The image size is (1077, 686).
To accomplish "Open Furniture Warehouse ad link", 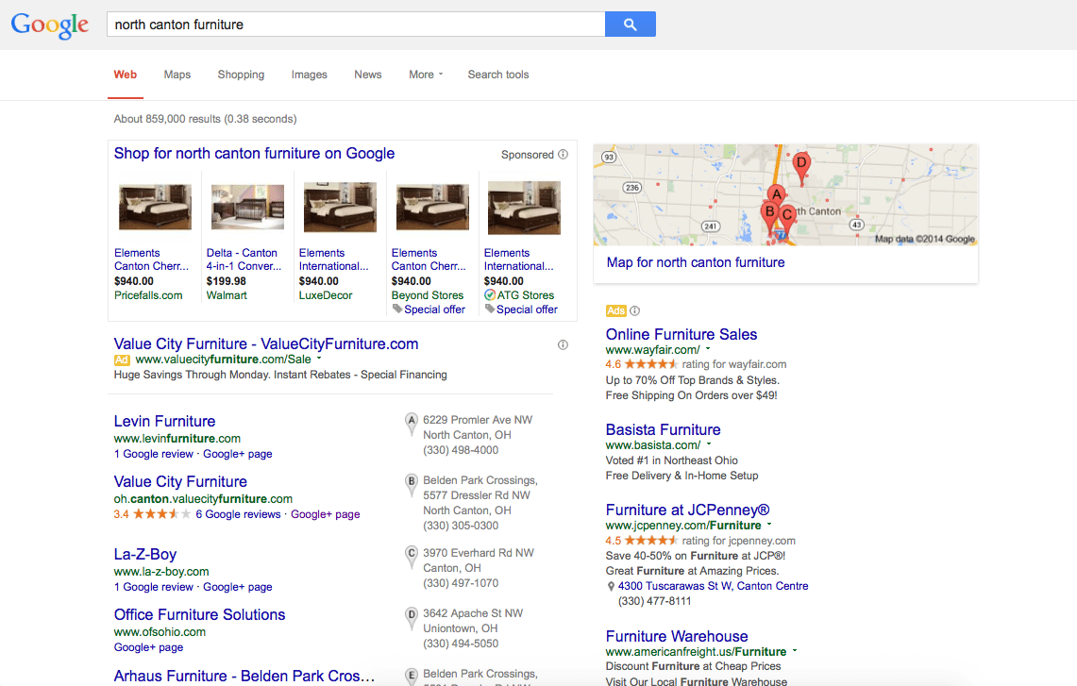I will click(x=677, y=636).
